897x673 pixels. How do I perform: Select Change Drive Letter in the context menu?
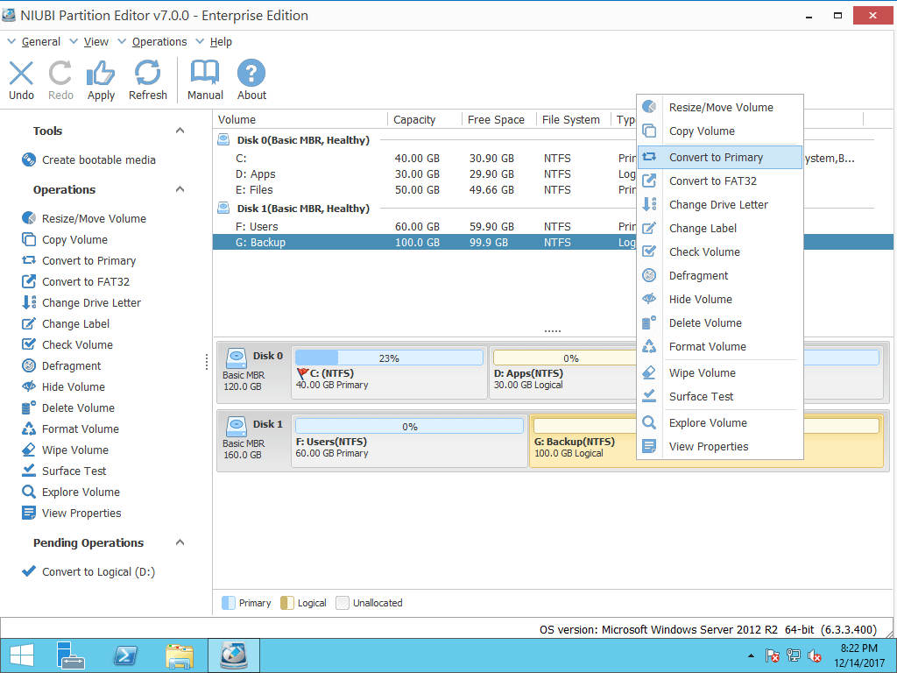coord(720,205)
